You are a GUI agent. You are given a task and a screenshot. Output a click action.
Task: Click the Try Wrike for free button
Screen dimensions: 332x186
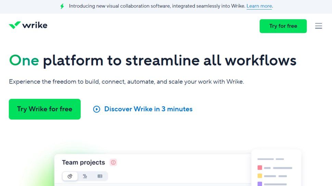(x=45, y=109)
